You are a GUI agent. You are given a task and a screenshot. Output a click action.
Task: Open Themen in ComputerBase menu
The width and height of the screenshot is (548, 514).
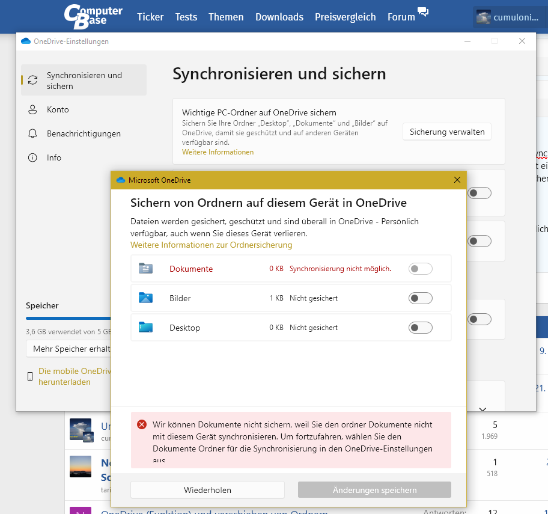pos(226,17)
